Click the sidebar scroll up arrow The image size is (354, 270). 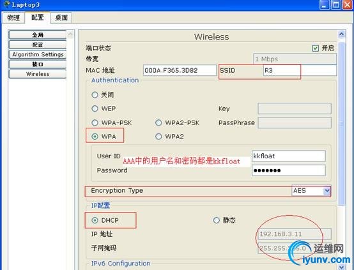[70, 34]
